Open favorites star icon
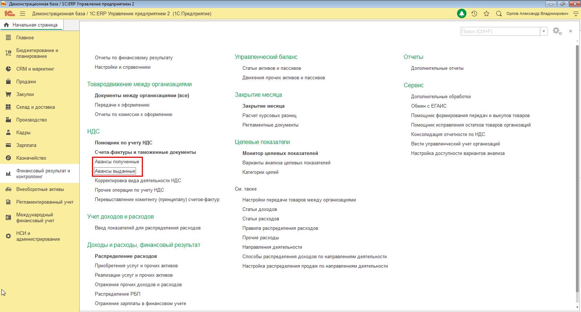The width and height of the screenshot is (581, 312). tap(486, 14)
